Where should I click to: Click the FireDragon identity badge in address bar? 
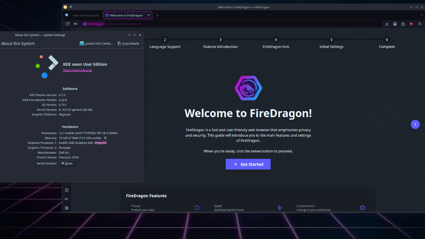click(x=93, y=24)
